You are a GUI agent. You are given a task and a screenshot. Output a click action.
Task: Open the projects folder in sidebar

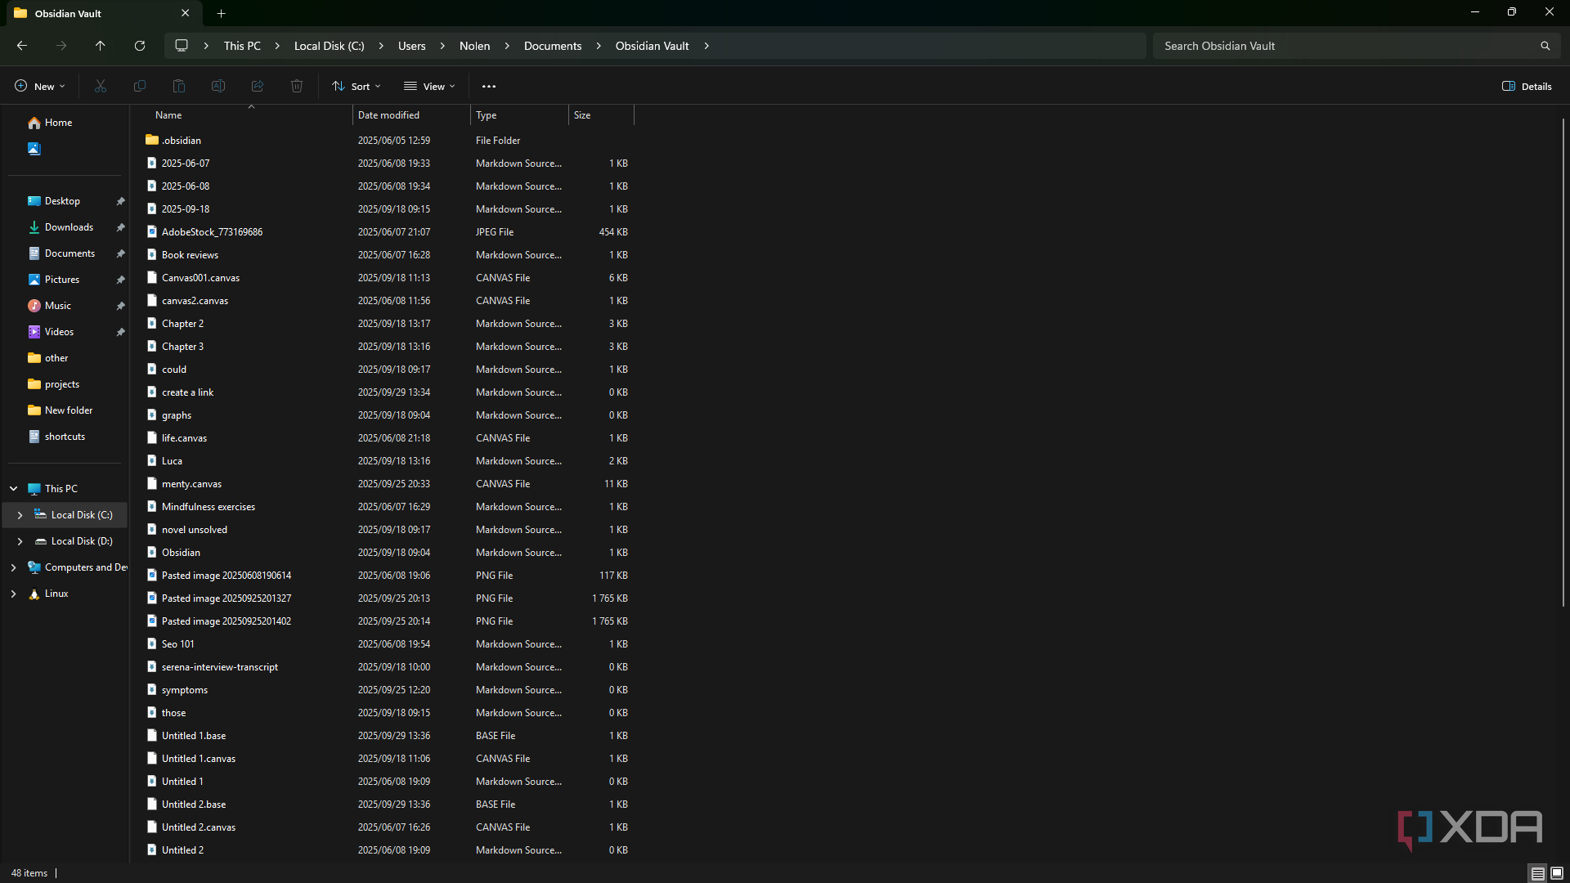pyautogui.click(x=62, y=384)
